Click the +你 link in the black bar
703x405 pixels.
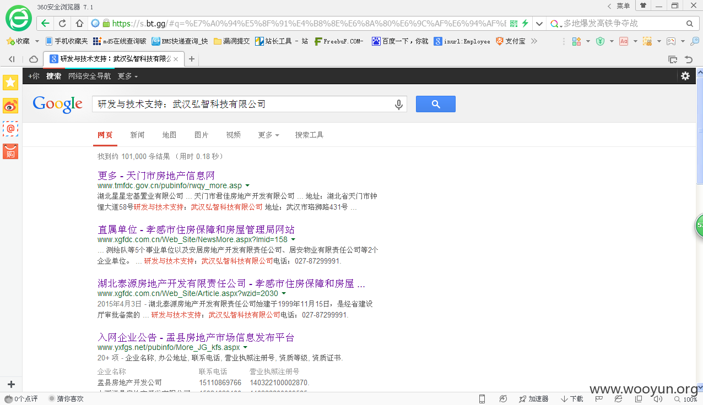pyautogui.click(x=34, y=76)
